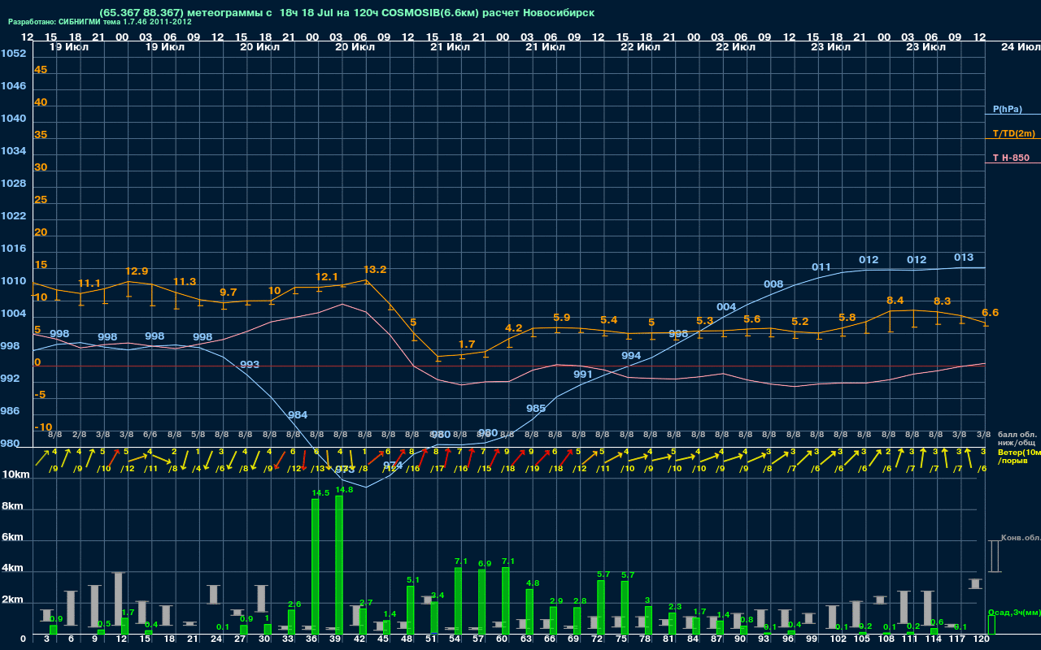Click the 14.8 precipitation bar value
Viewport: 1041px width, 650px height.
[344, 490]
